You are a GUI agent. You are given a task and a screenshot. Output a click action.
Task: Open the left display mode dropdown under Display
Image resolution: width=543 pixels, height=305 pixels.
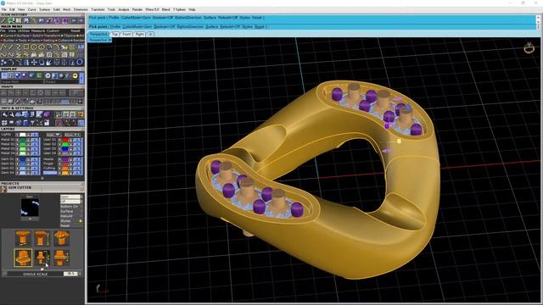click(22, 82)
